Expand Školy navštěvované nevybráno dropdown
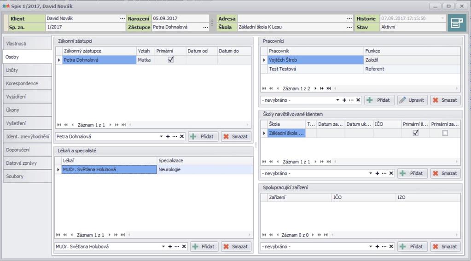This screenshot has height=261, width=471. tap(371, 173)
